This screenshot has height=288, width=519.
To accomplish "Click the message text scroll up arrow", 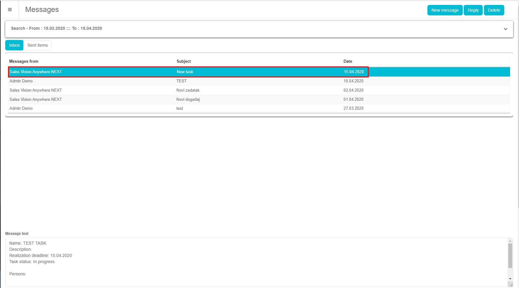I will tap(510, 241).
